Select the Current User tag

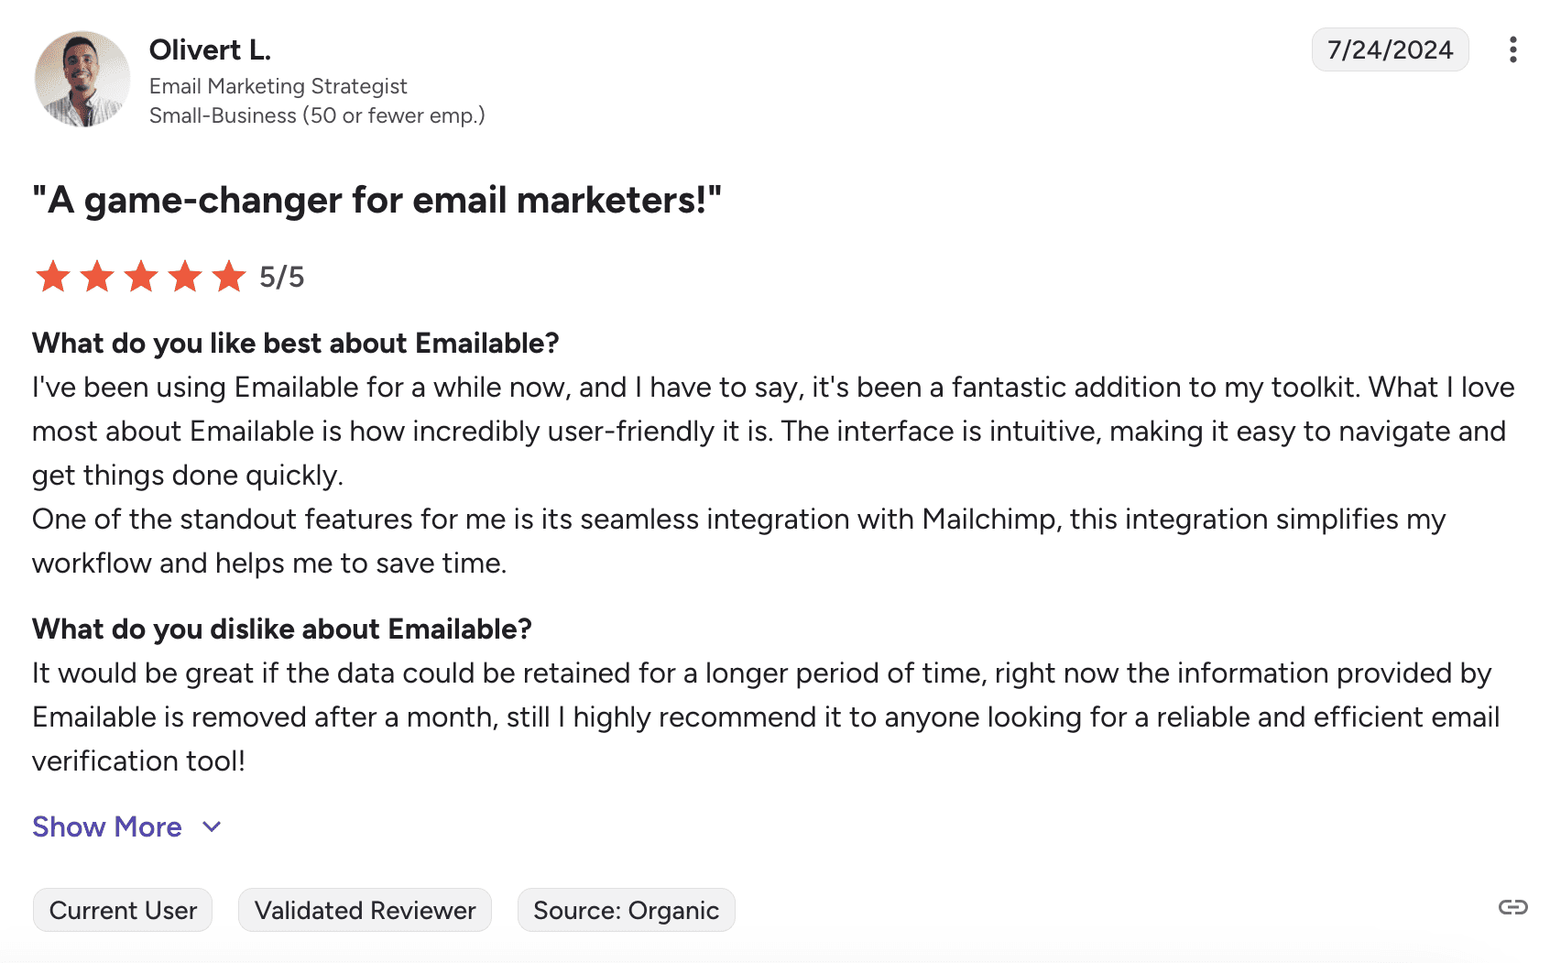tap(123, 910)
